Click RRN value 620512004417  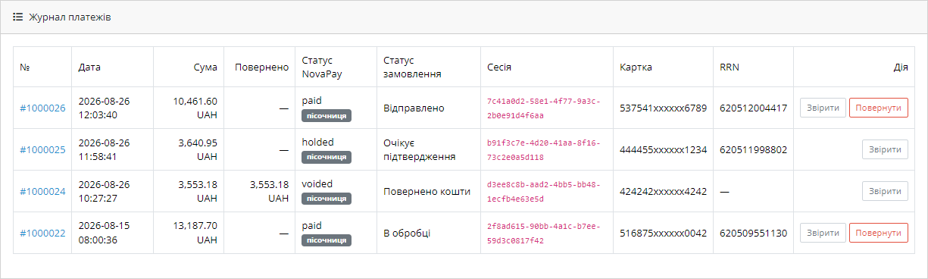[753, 108]
